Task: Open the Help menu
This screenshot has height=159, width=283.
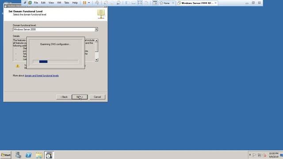Action: 75,3
